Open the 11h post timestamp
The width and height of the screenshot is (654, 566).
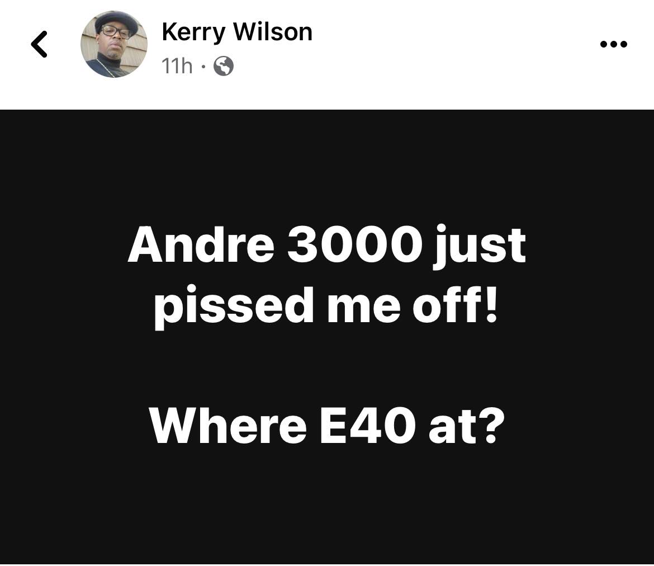click(177, 66)
